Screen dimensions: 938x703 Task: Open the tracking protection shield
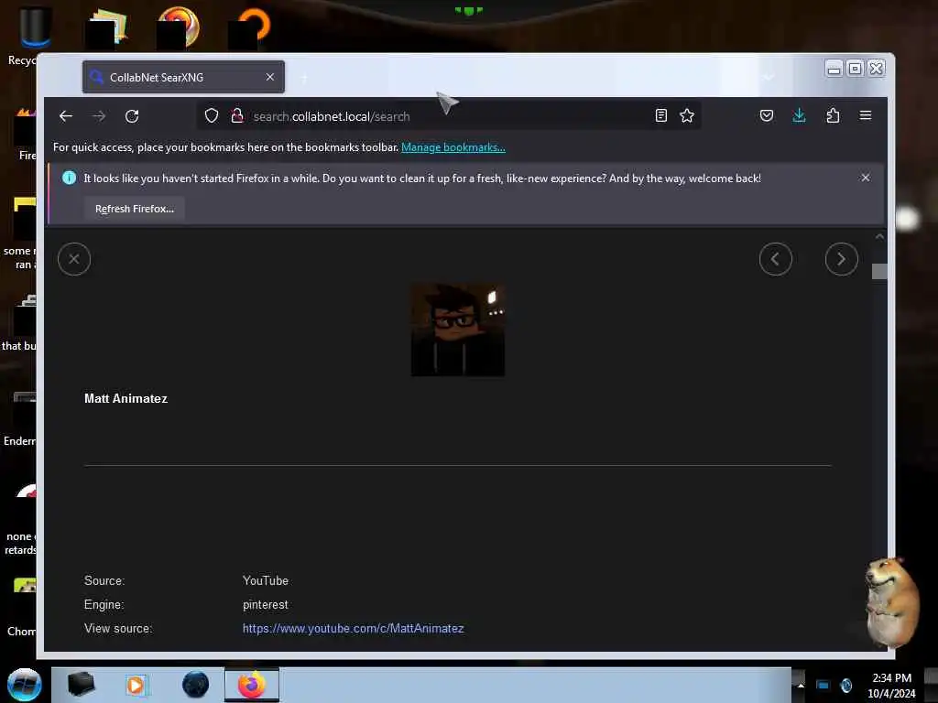(212, 116)
